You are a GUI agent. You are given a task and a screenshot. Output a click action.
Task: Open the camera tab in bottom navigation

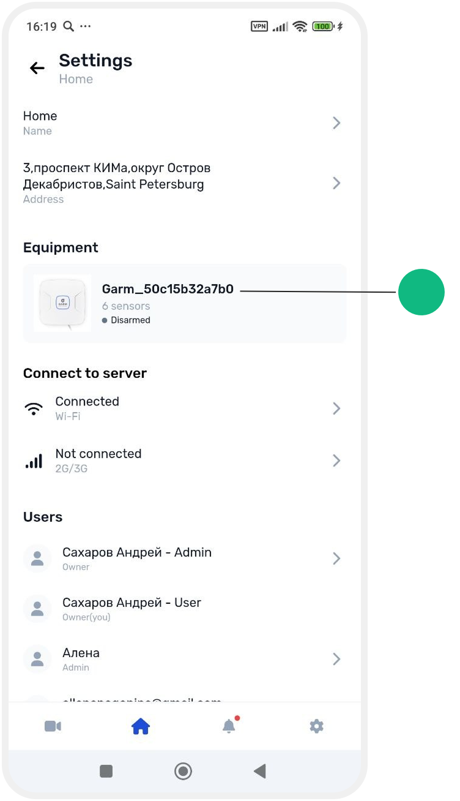click(x=53, y=726)
